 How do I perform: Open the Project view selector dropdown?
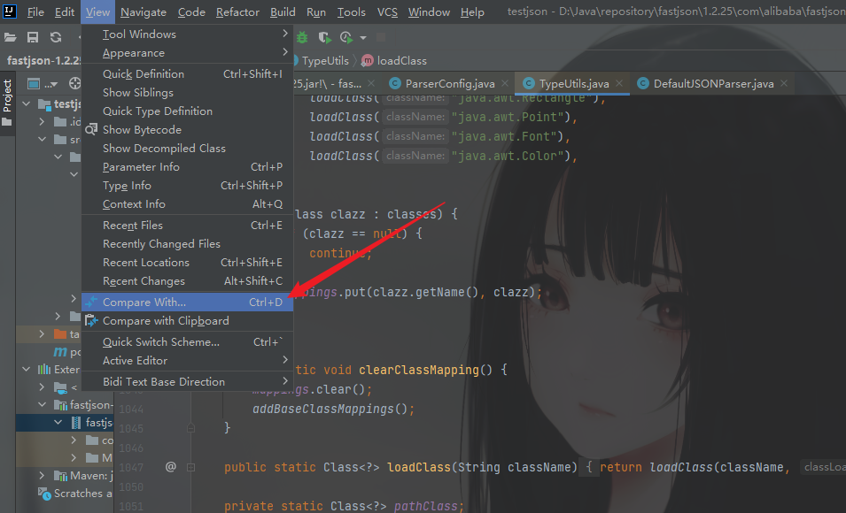(x=43, y=83)
